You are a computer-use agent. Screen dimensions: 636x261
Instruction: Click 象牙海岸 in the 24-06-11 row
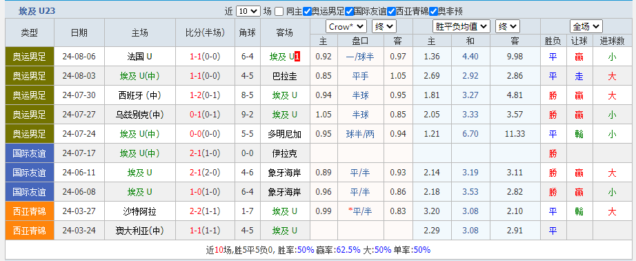(x=285, y=173)
